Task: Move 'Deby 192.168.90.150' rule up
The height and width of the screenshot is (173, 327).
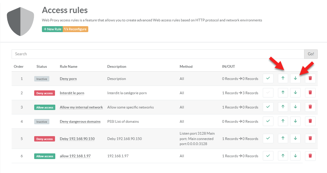Action: point(283,139)
